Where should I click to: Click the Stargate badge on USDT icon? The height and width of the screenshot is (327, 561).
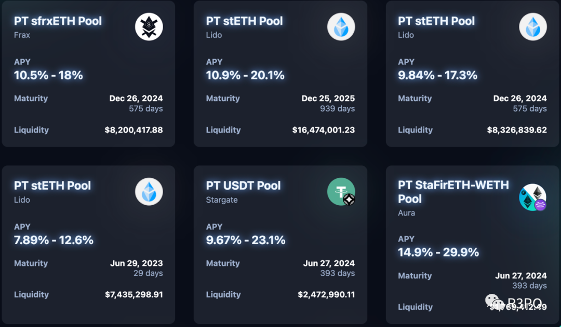349,200
